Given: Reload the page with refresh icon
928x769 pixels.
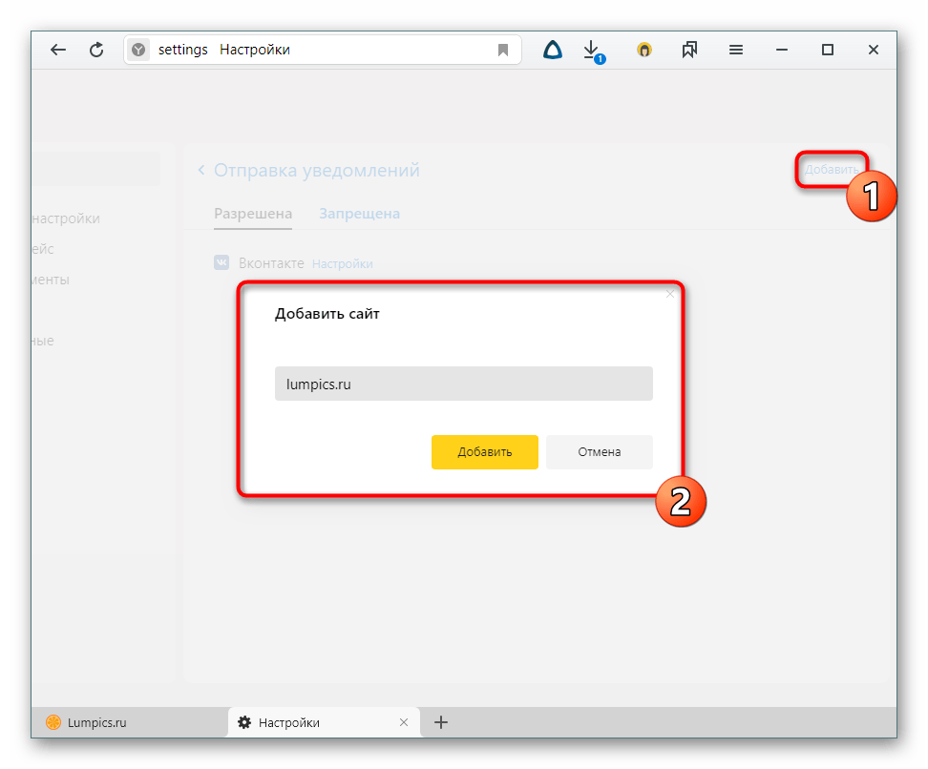Looking at the screenshot, I should [96, 50].
